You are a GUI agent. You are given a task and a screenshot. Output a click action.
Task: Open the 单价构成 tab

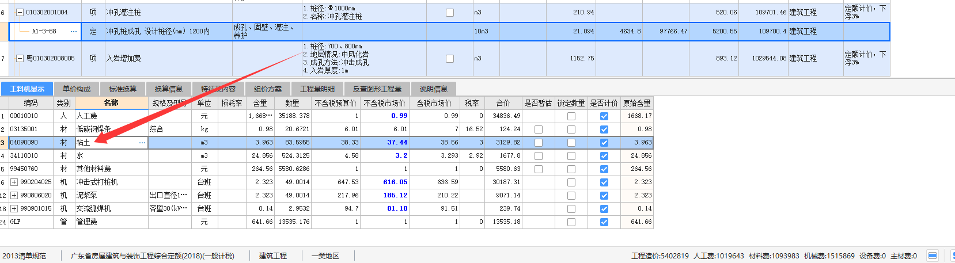(x=77, y=89)
